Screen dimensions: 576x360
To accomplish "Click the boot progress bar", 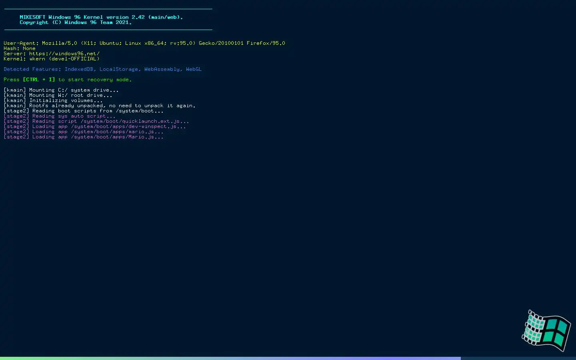I will [288, 358].
